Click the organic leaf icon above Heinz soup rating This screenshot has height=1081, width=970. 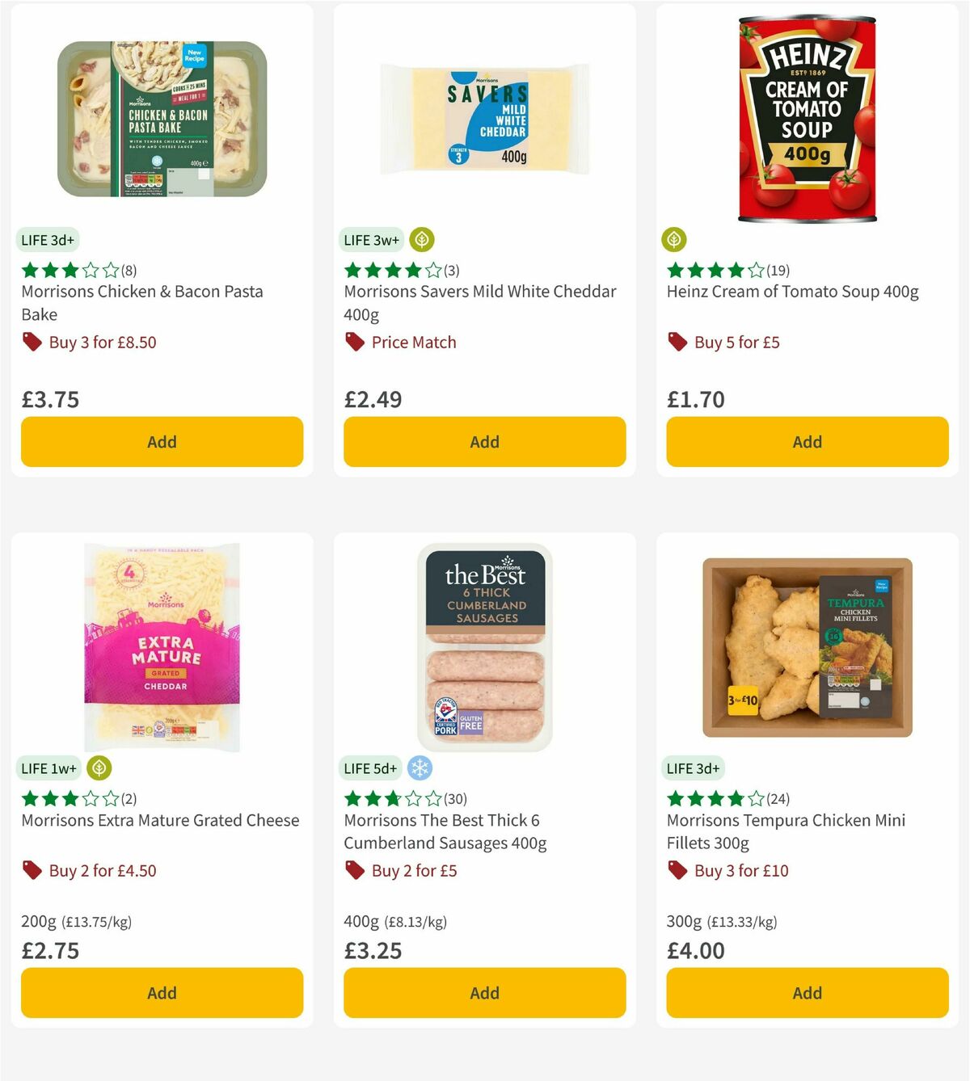[x=674, y=240]
